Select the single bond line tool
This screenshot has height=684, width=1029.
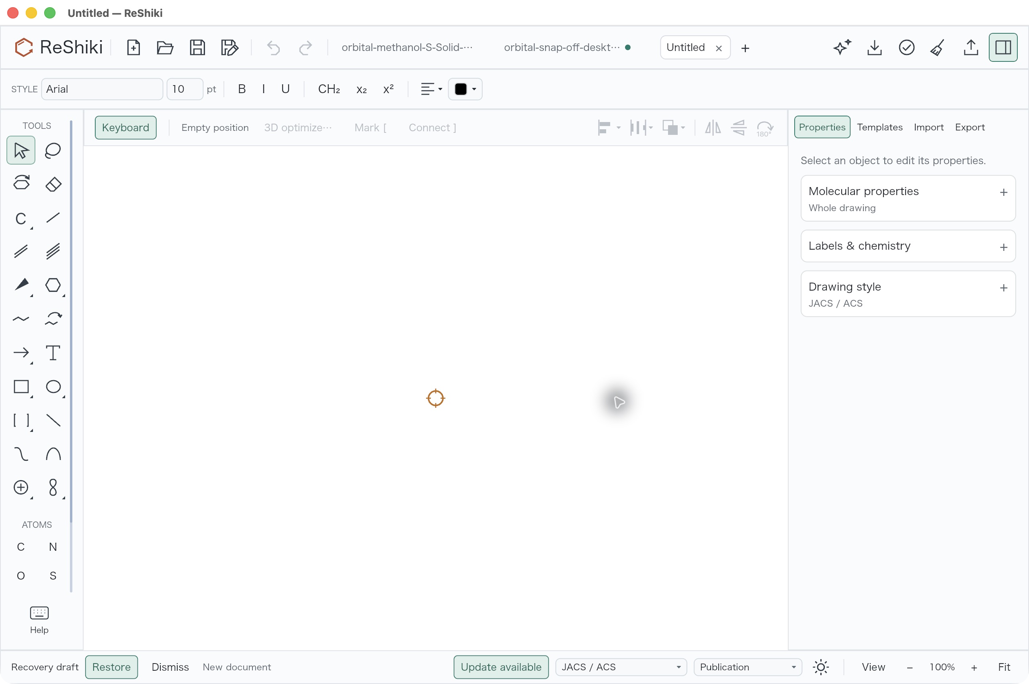[53, 218]
